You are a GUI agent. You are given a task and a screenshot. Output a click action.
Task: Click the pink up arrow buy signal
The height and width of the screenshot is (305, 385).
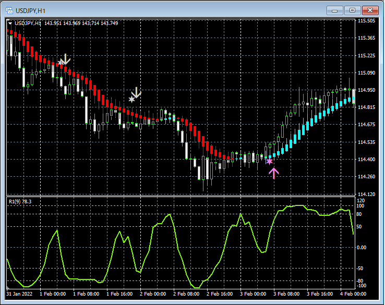click(x=273, y=173)
